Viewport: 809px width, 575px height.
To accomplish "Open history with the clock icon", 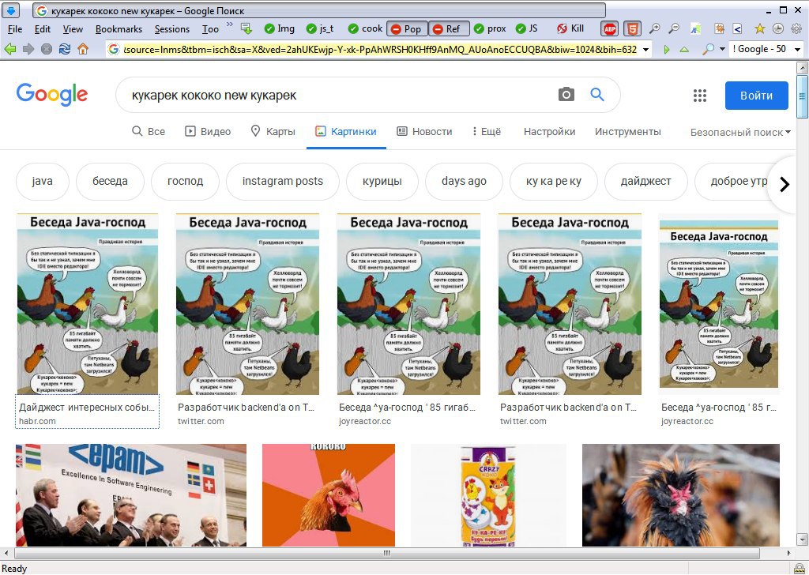I will pos(778,29).
